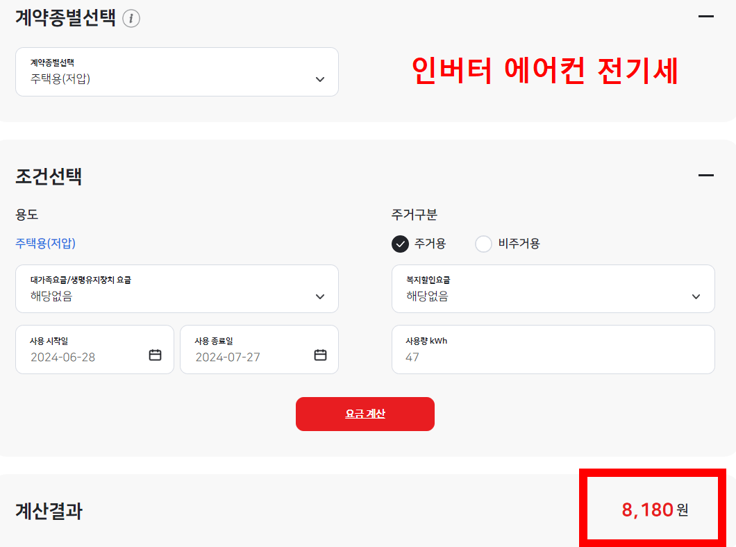
Task: Select the 비주거용 radio button
Action: pos(483,244)
